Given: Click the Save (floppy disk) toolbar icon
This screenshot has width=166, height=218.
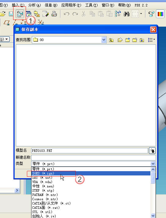Looking at the screenshot, I should (x=11, y=14).
